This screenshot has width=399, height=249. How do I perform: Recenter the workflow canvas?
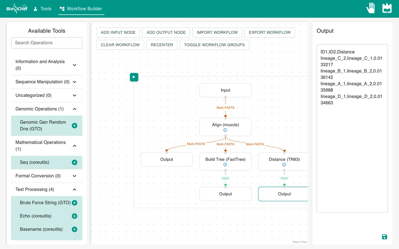pos(162,45)
